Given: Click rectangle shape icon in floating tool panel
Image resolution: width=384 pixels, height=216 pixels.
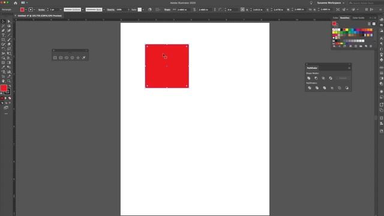Looking at the screenshot, I should [55, 58].
